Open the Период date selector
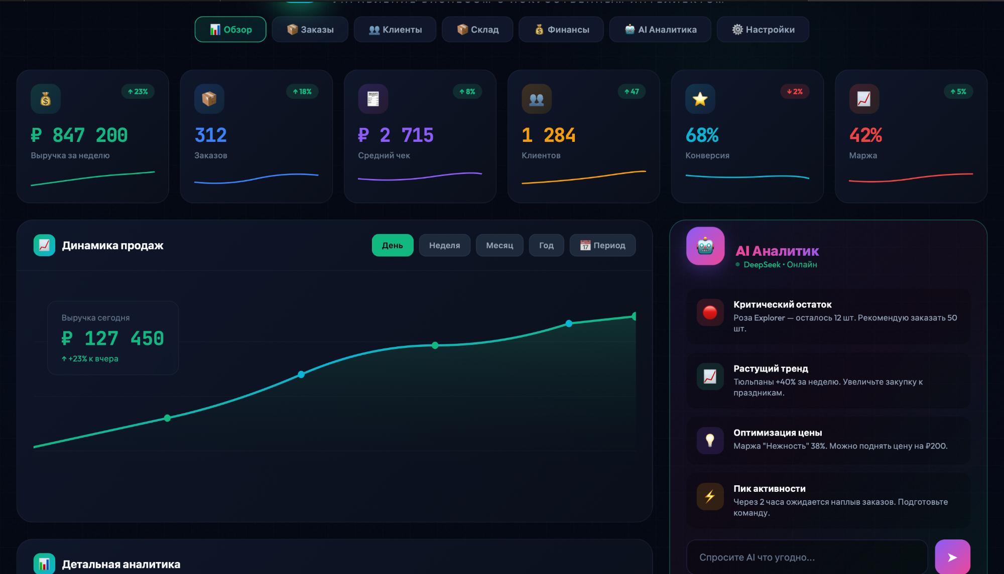Screen dimensions: 1004x574 tap(602, 245)
